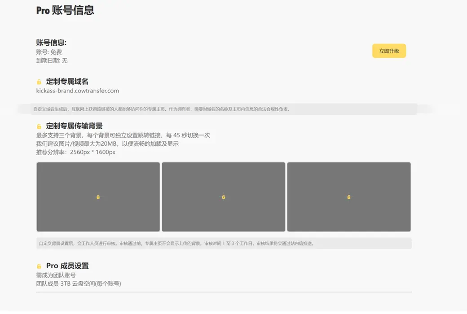Select the first locked background slot
467x314 pixels.
tap(98, 197)
